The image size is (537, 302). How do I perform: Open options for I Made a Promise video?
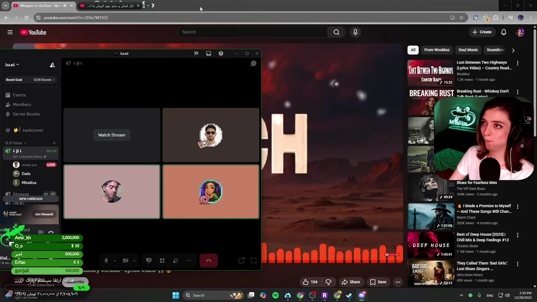518,207
